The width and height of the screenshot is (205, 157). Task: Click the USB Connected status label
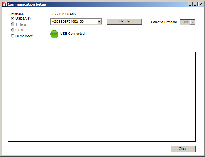point(72,34)
